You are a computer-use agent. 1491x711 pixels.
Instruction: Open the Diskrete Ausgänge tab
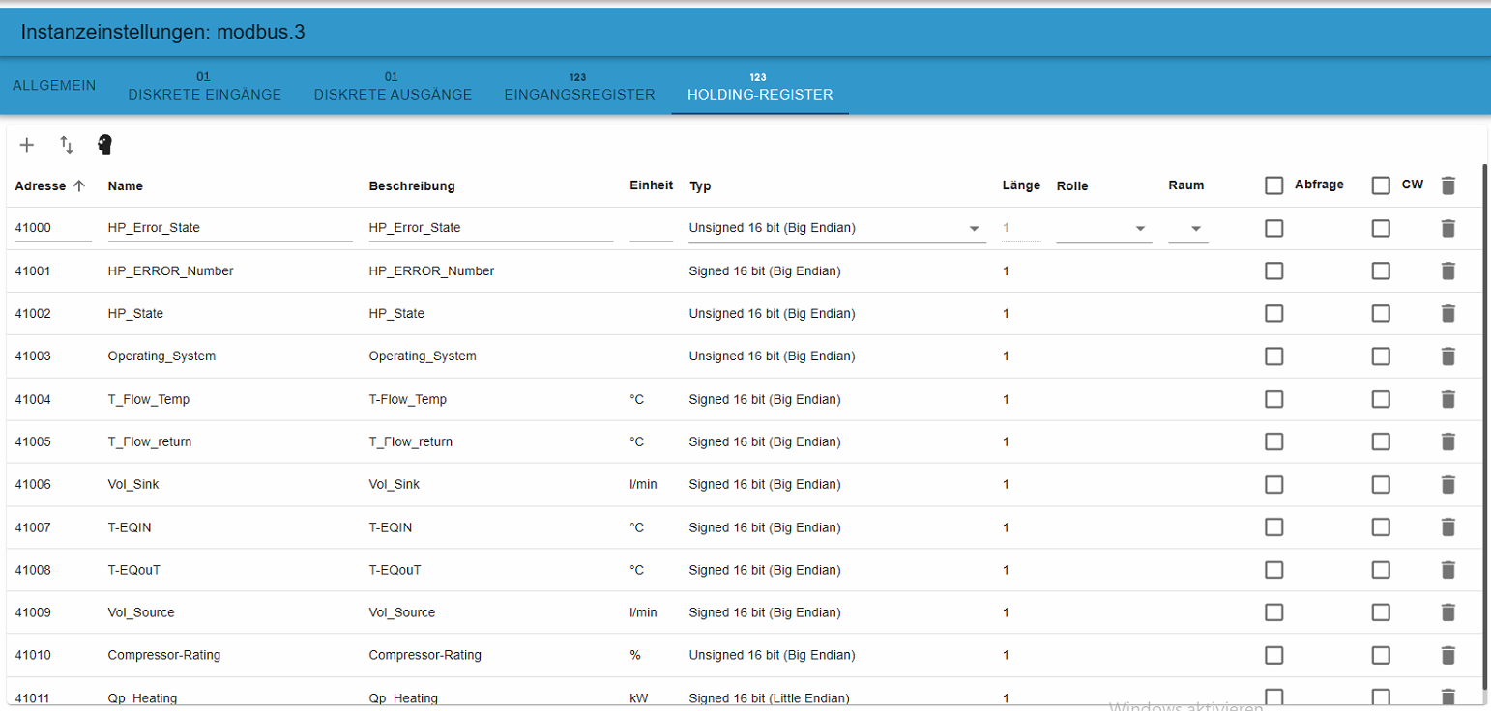click(x=393, y=86)
